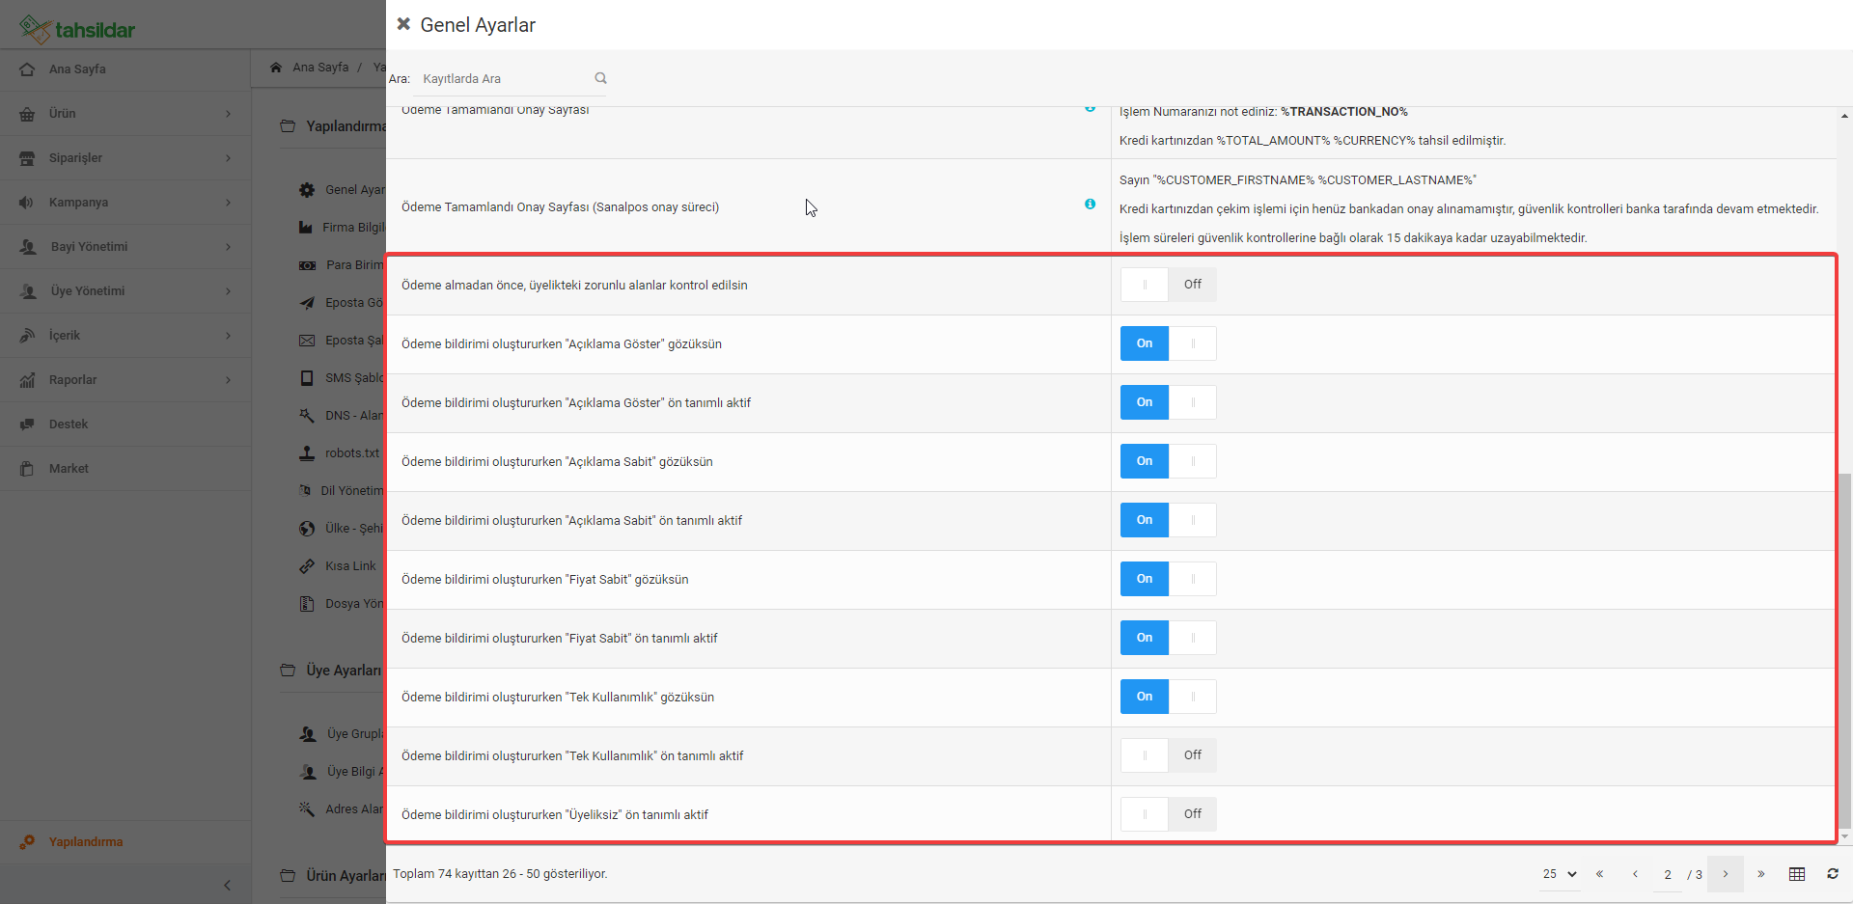Toggle "Tek Kullanımlık" gözüksün switch
This screenshot has height=904, width=1853.
(1168, 697)
